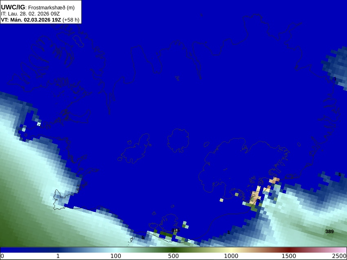Screen dimensions: 347x260
Task: Click the '(+58 h)' forecast offset text
Action: pyautogui.click(x=71, y=20)
